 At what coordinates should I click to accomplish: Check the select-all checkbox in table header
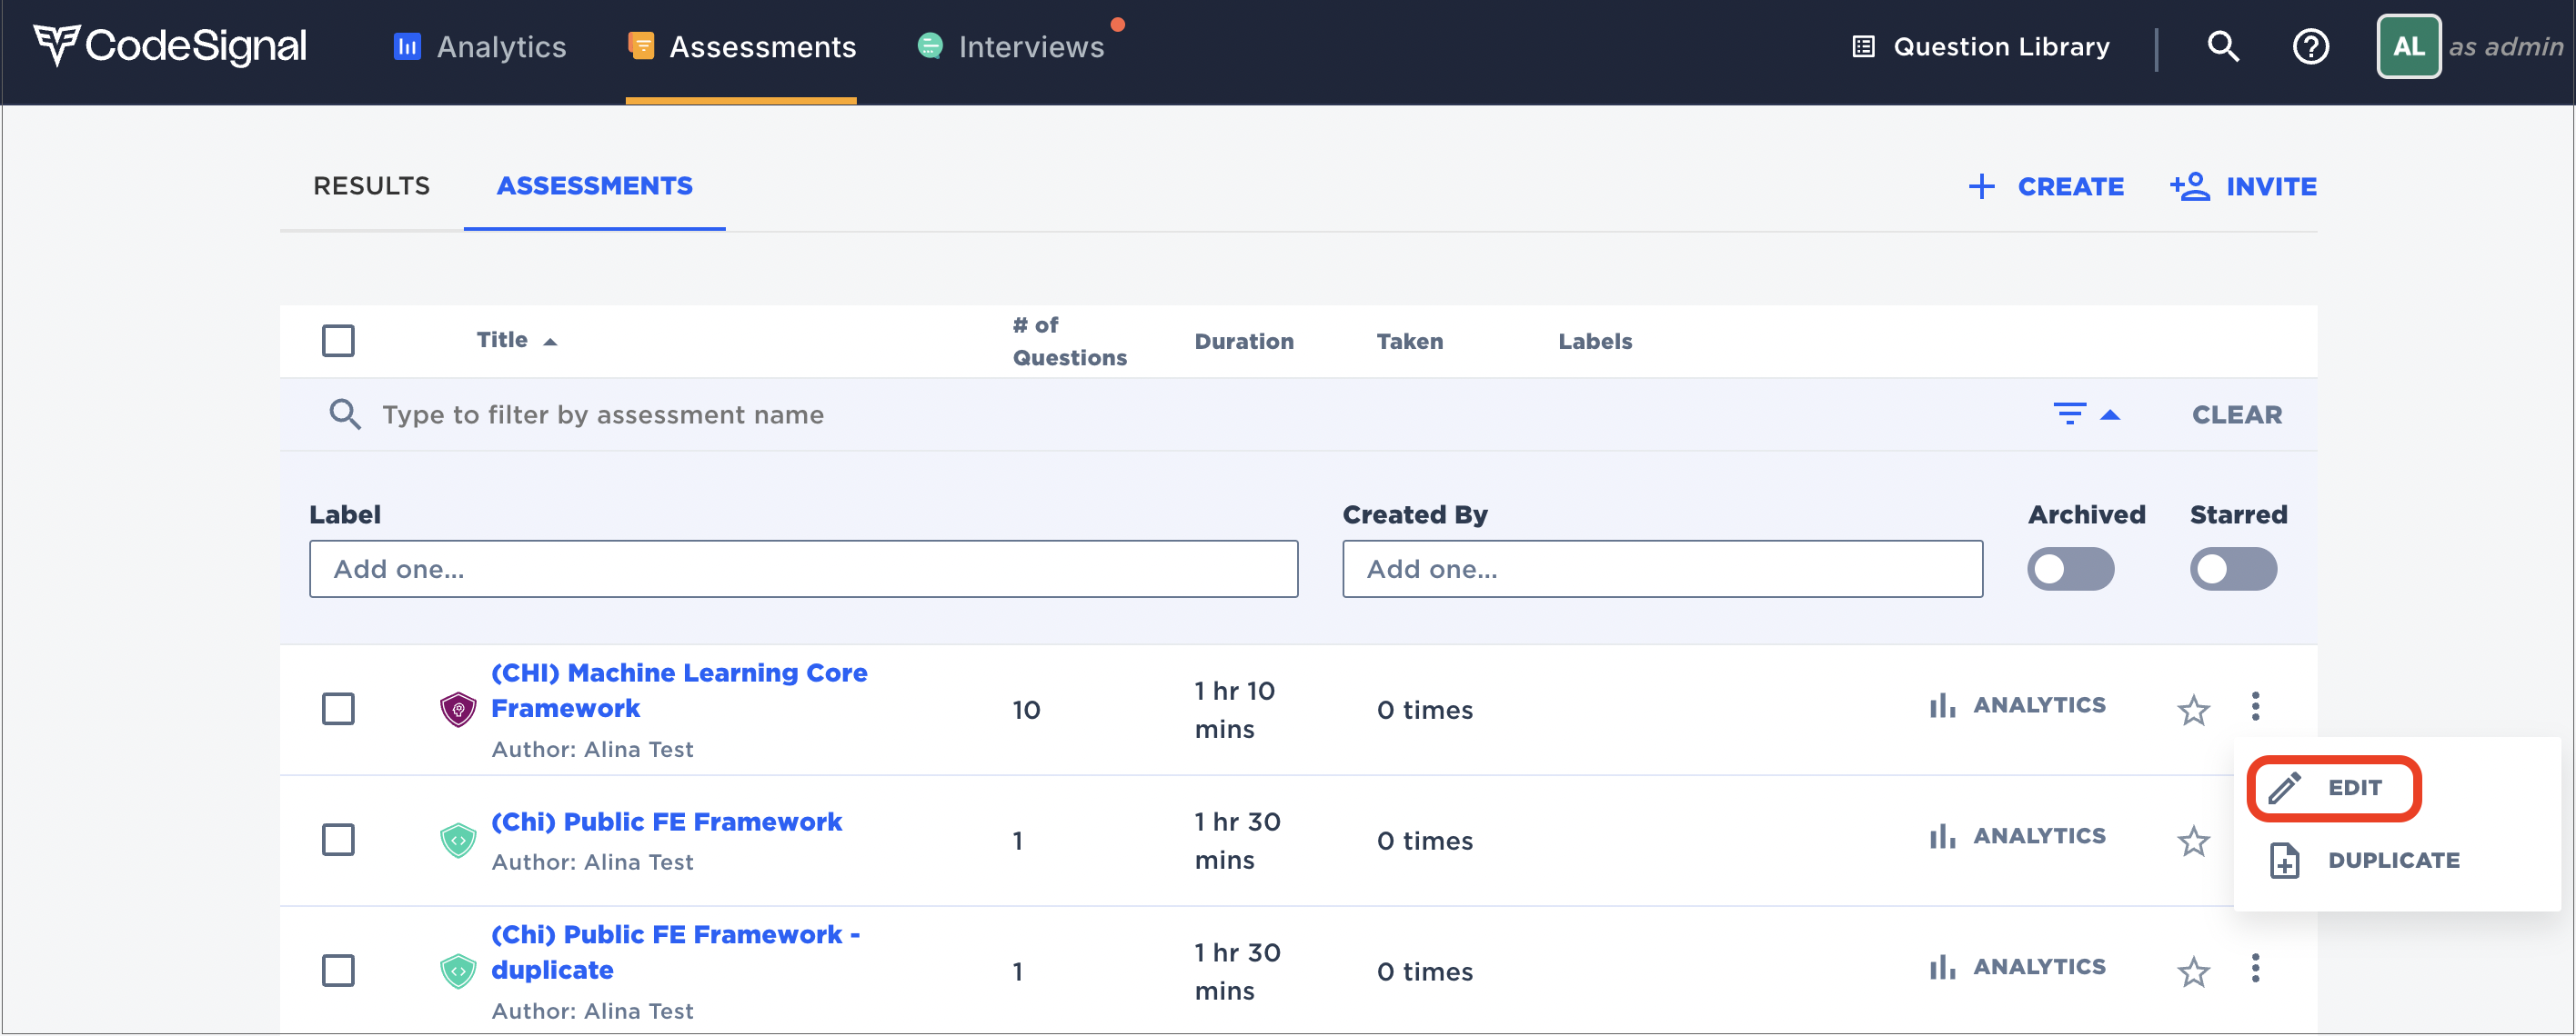point(338,341)
